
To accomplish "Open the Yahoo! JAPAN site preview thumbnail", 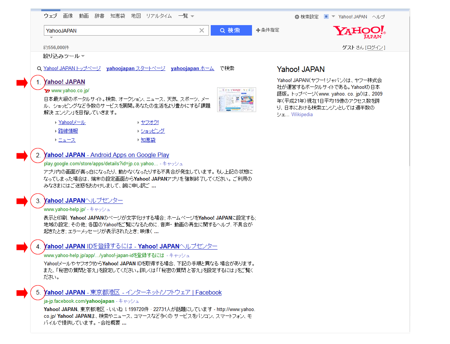I will [x=236, y=99].
